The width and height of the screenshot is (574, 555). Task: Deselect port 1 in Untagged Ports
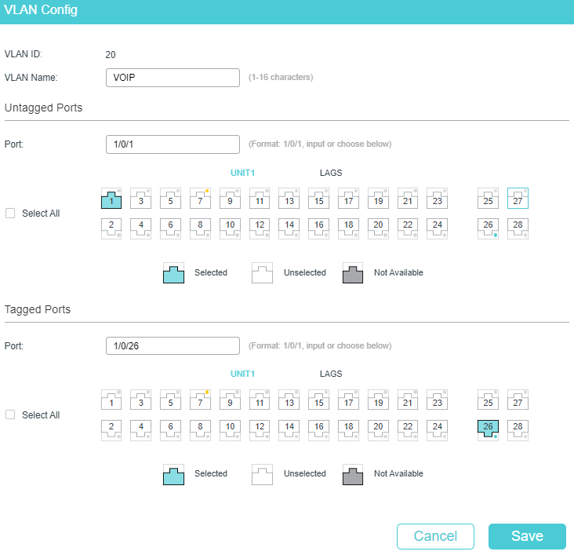tap(111, 199)
